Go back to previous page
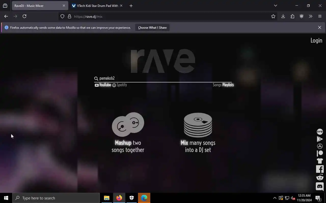This screenshot has height=203, width=326. (x=6, y=16)
